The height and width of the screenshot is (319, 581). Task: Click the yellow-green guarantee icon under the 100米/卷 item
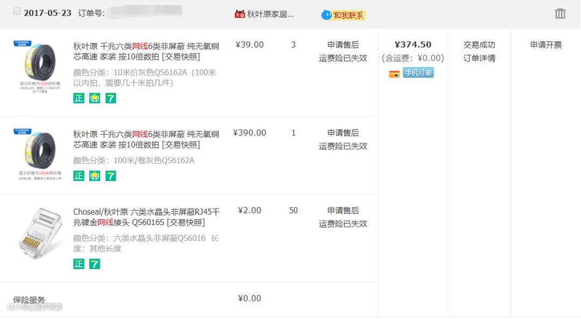tap(95, 176)
